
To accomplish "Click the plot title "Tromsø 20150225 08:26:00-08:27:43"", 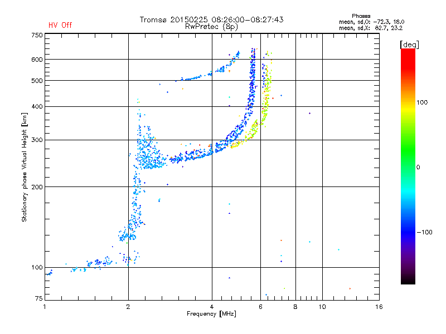I will (211, 19).
